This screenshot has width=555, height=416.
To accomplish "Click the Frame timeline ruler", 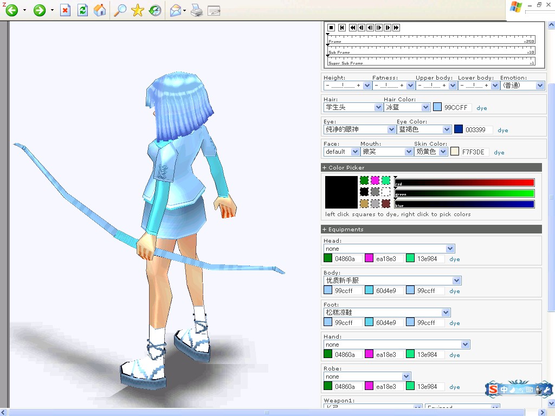I will pos(431,40).
